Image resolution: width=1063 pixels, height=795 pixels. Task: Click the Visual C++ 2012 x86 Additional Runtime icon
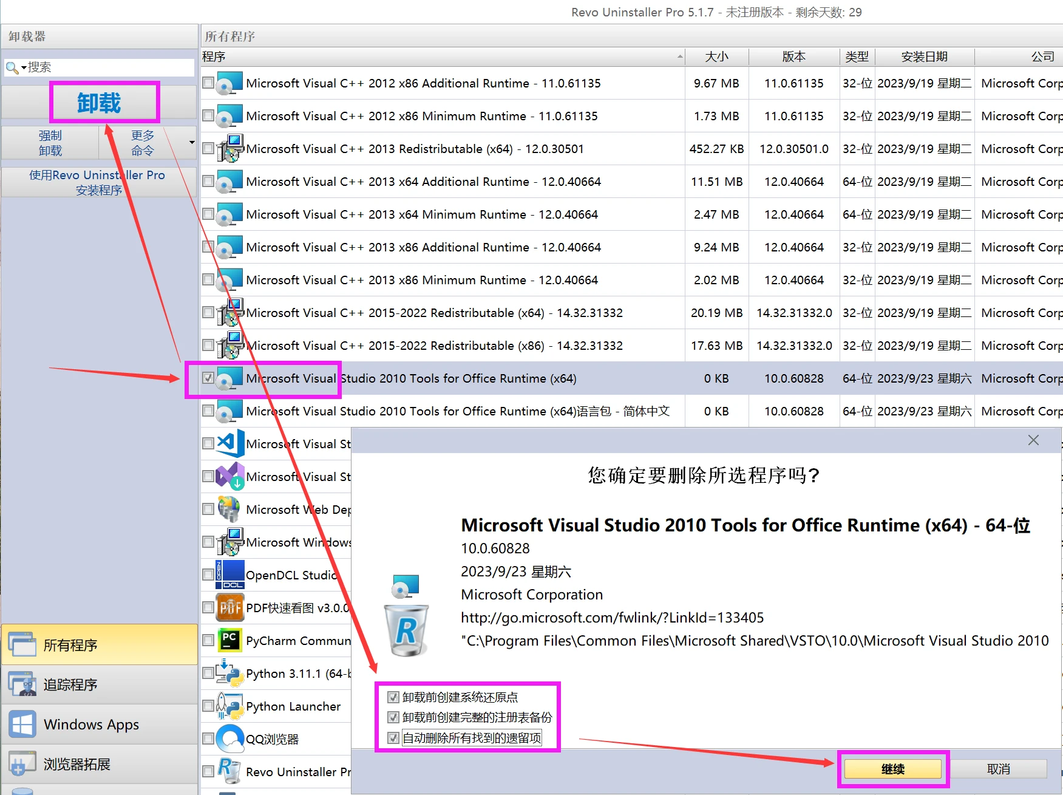click(x=230, y=83)
